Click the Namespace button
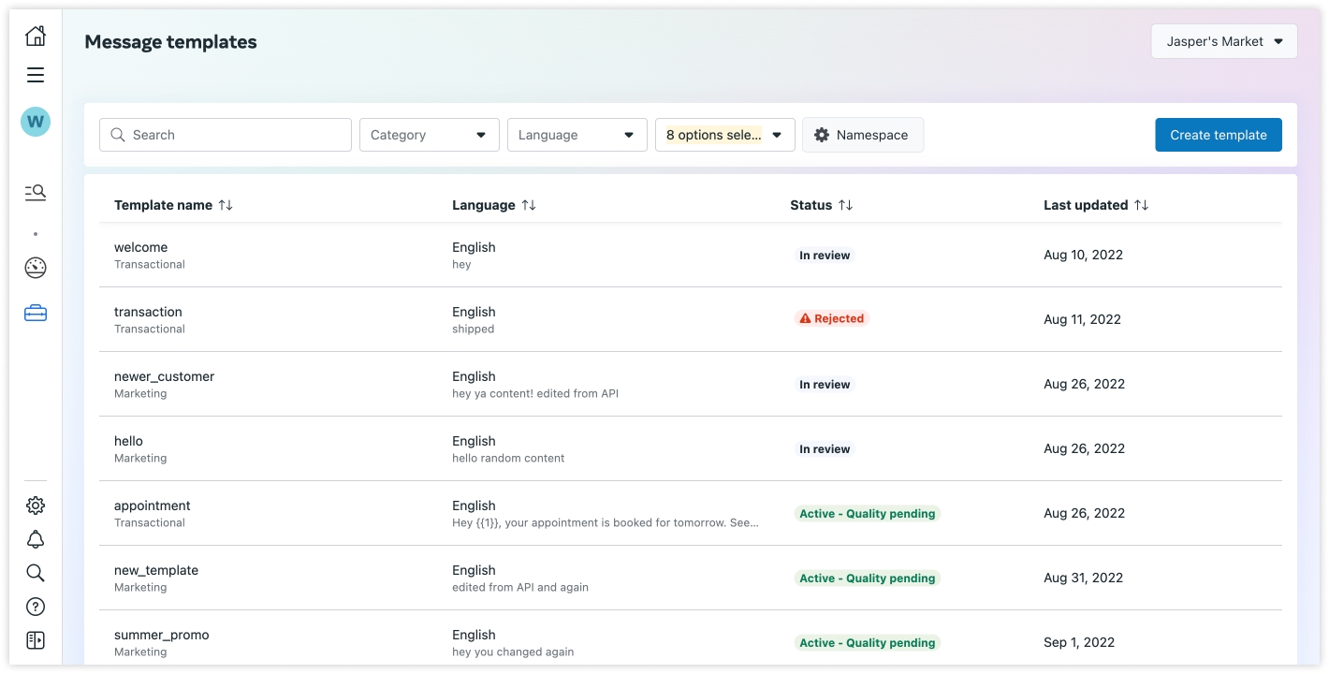The height and width of the screenshot is (674, 1329). tap(862, 135)
